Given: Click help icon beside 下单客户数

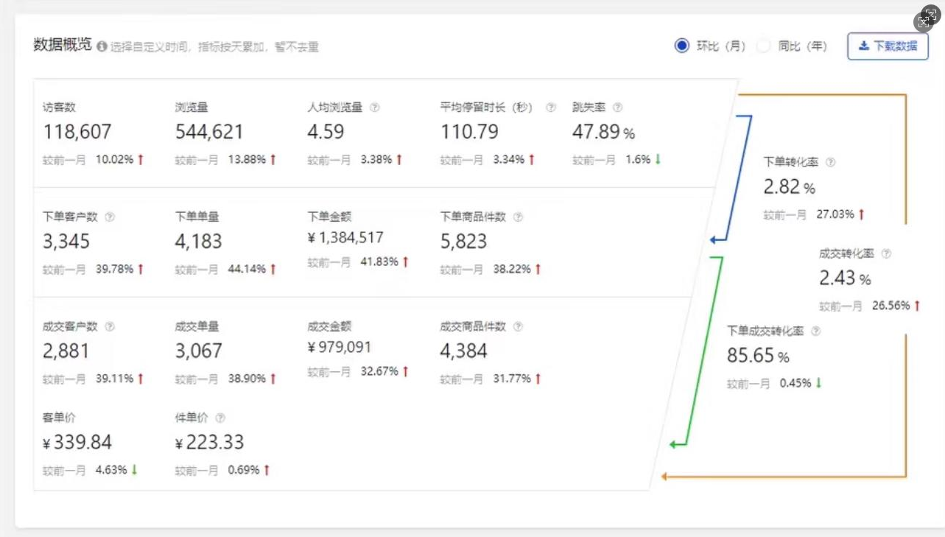Looking at the screenshot, I should point(110,217).
